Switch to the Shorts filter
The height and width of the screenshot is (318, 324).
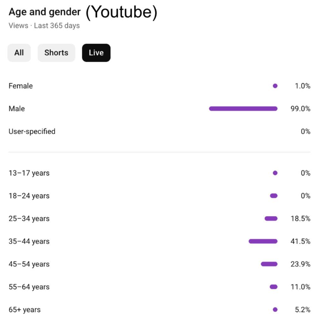pyautogui.click(x=56, y=53)
